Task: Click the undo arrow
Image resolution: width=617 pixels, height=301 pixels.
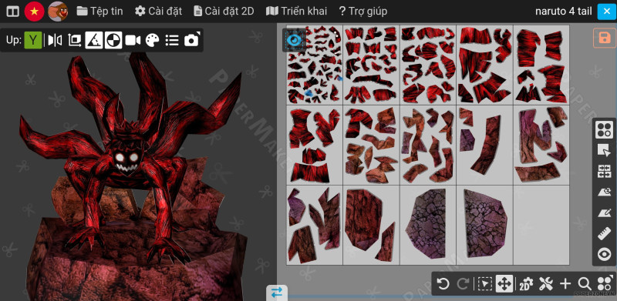Action: click(x=443, y=283)
